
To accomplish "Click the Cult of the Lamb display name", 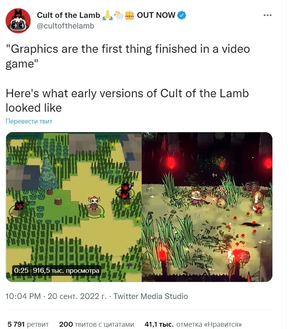I will click(x=68, y=15).
